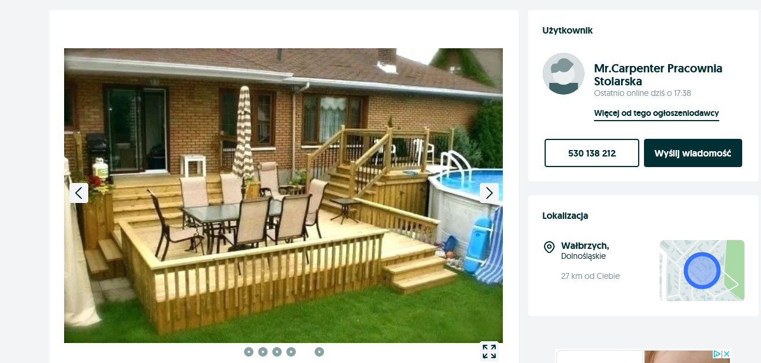Open 'Więcej od tego ogłoszeniodawcy' link
The image size is (761, 363).
656,114
